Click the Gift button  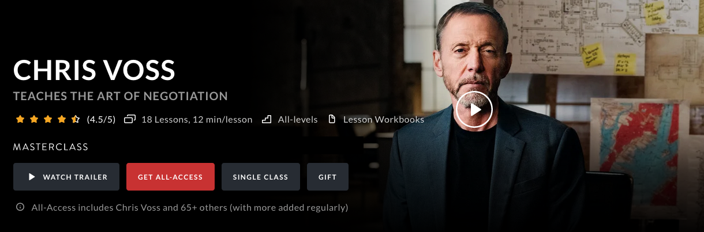pyautogui.click(x=328, y=177)
